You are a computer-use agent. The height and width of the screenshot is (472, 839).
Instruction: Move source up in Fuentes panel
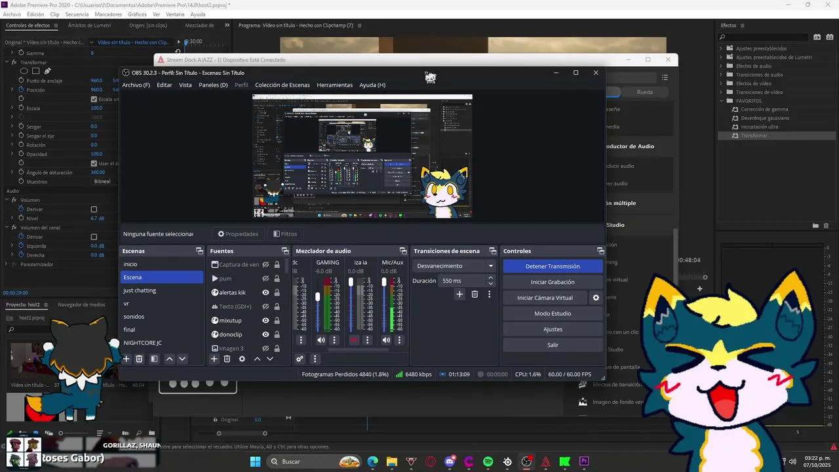click(x=257, y=359)
